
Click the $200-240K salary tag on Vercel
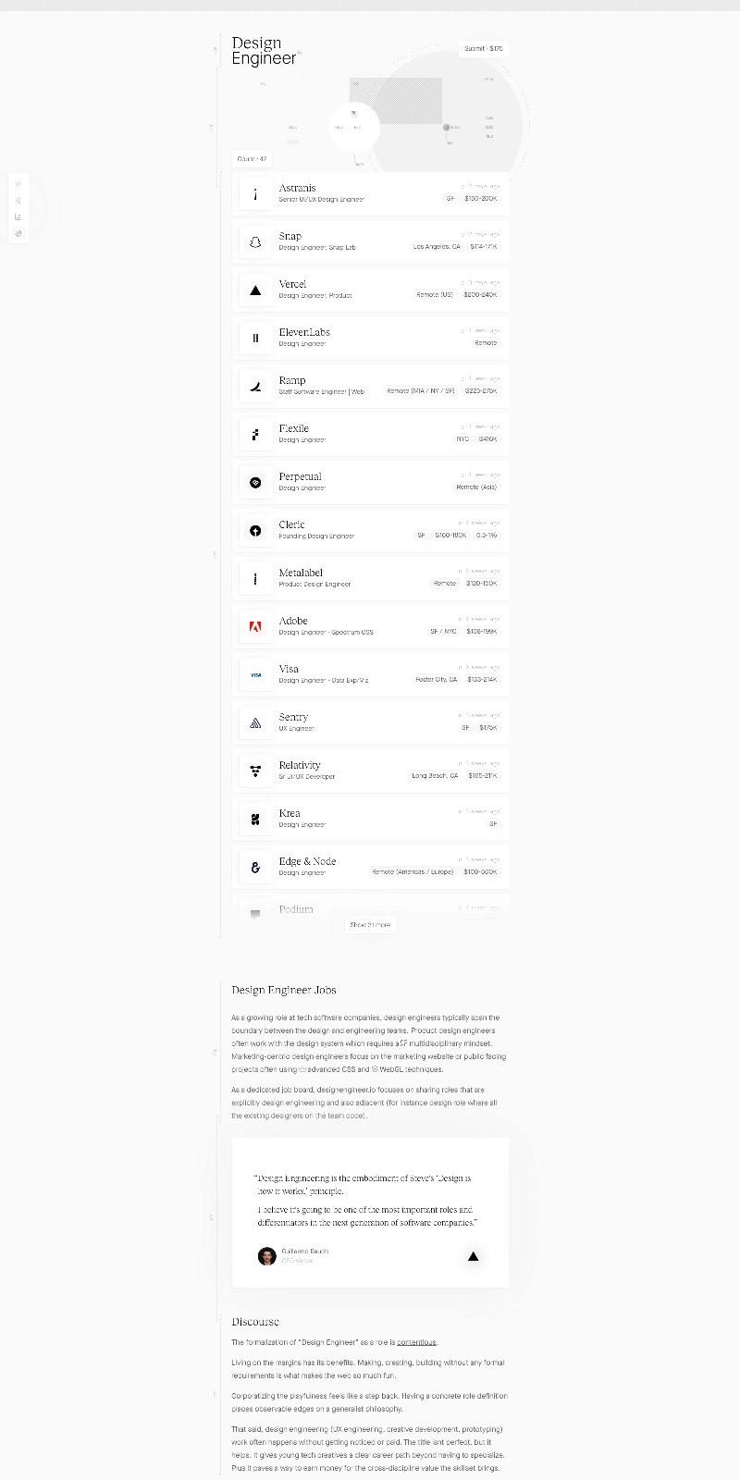(480, 295)
